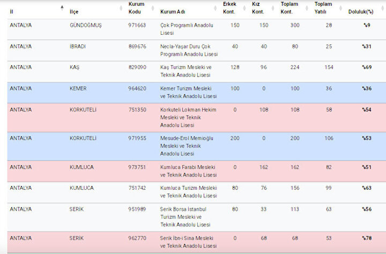Click Necla-Yaşar Duru school name
386x254 pixels.
[189, 50]
